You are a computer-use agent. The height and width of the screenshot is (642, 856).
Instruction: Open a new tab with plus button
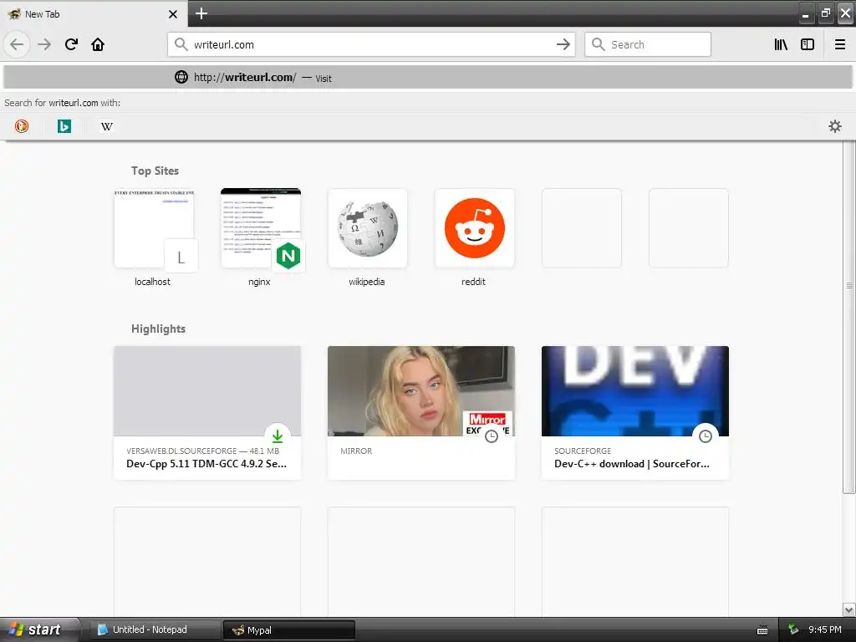click(201, 13)
